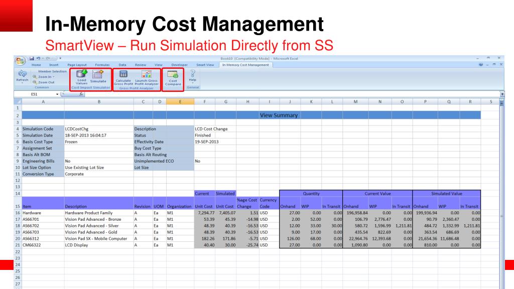Select row 16 header
The image size is (514, 289).
pos(18,213)
